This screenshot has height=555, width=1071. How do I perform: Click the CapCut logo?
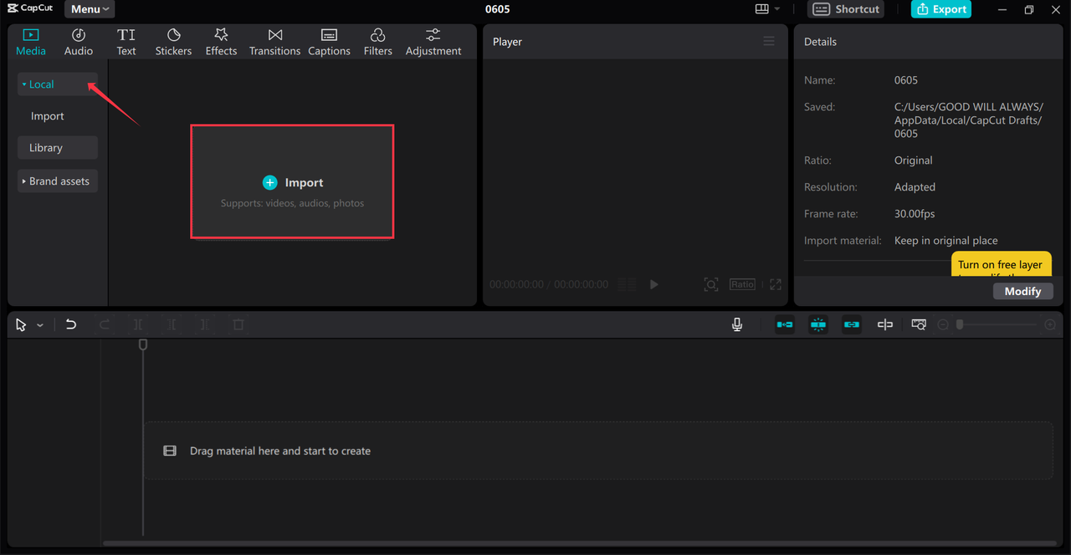pyautogui.click(x=30, y=8)
